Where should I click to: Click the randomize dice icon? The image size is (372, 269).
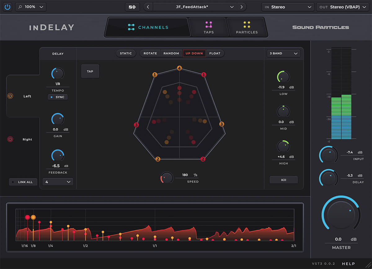coord(132,7)
